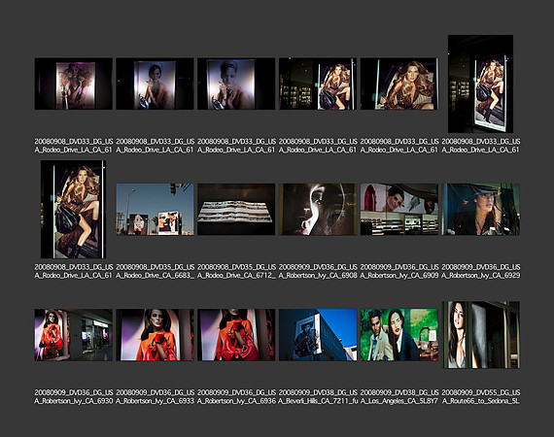Screen dimensions: 554x437
Task: Select the wide close-up of long-haired woman in brown
Action: [x=398, y=84]
